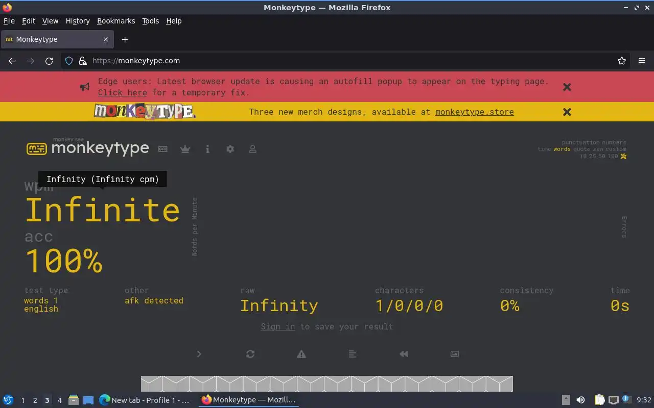Click the volume speaker tray icon
The width and height of the screenshot is (654, 408).
point(580,400)
